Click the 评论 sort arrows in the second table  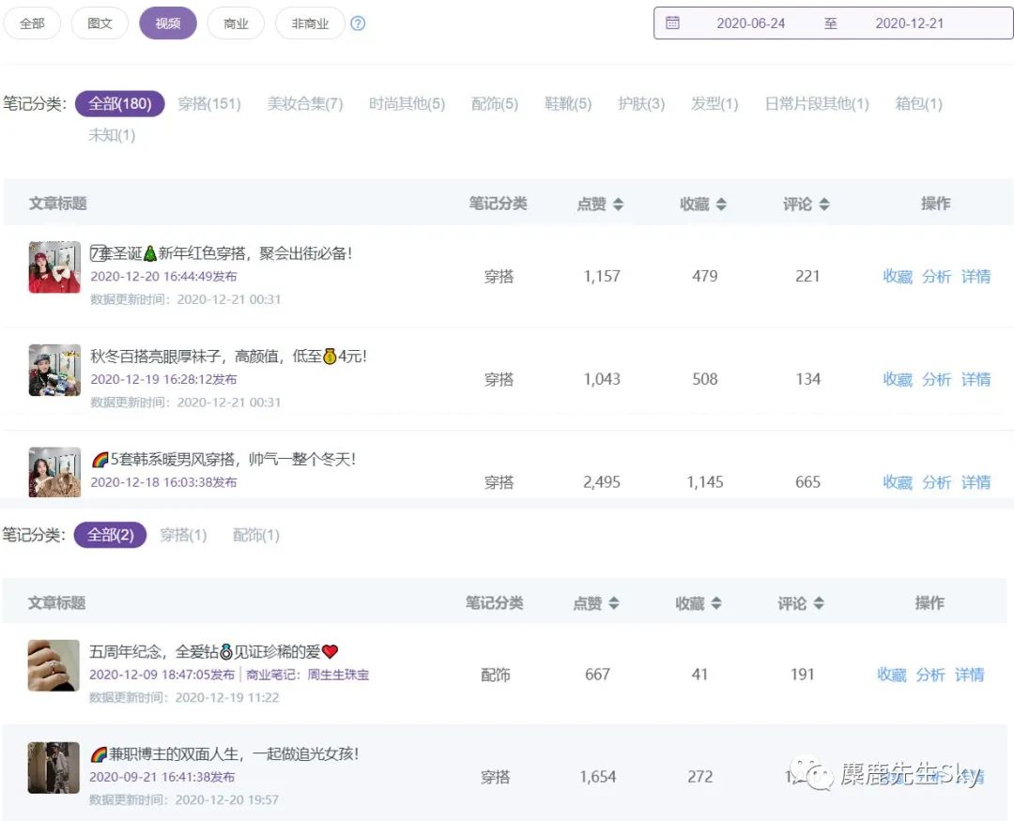click(x=818, y=603)
